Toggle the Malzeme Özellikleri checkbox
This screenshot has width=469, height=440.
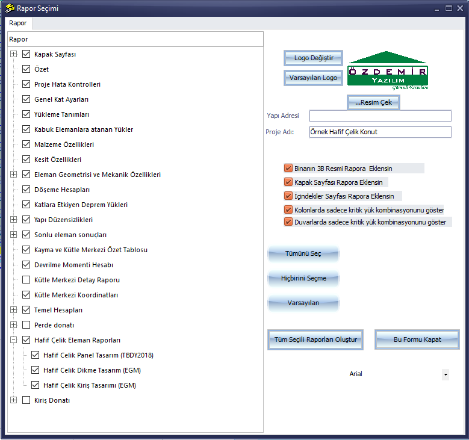pos(26,144)
